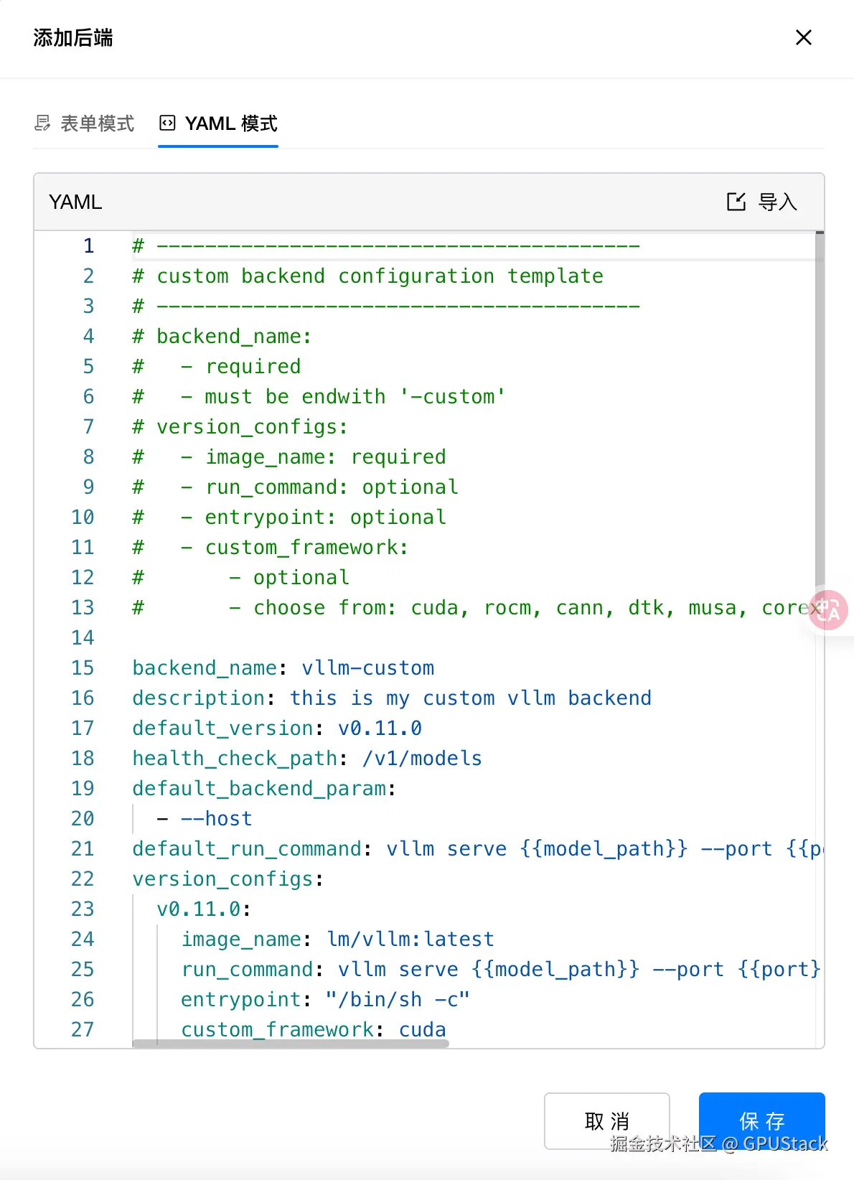The image size is (854, 1180).
Task: Click line number 14 in the gutter
Action: [83, 637]
